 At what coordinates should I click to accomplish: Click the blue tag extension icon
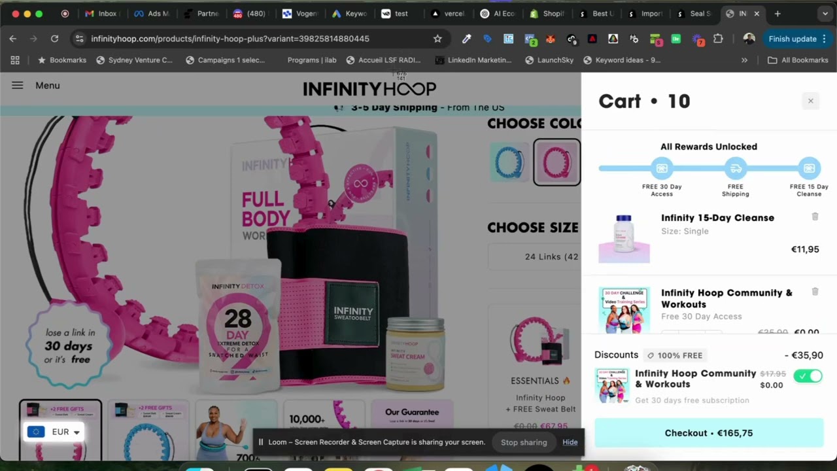point(487,39)
